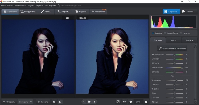
Task: Open the Ретушь menu in menu bar
Action: coord(31,6)
